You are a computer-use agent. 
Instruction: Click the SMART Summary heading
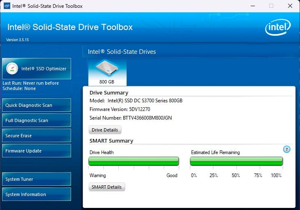coord(111,141)
